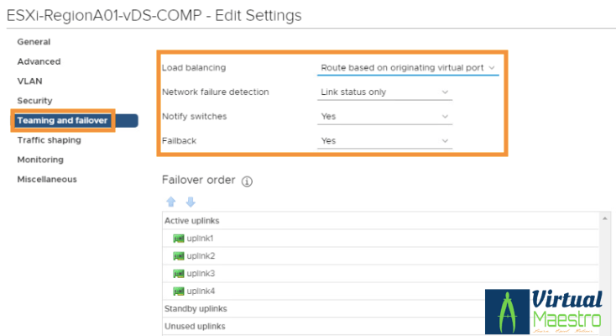
Task: Click the move uplink down arrow icon
Action: 190,202
